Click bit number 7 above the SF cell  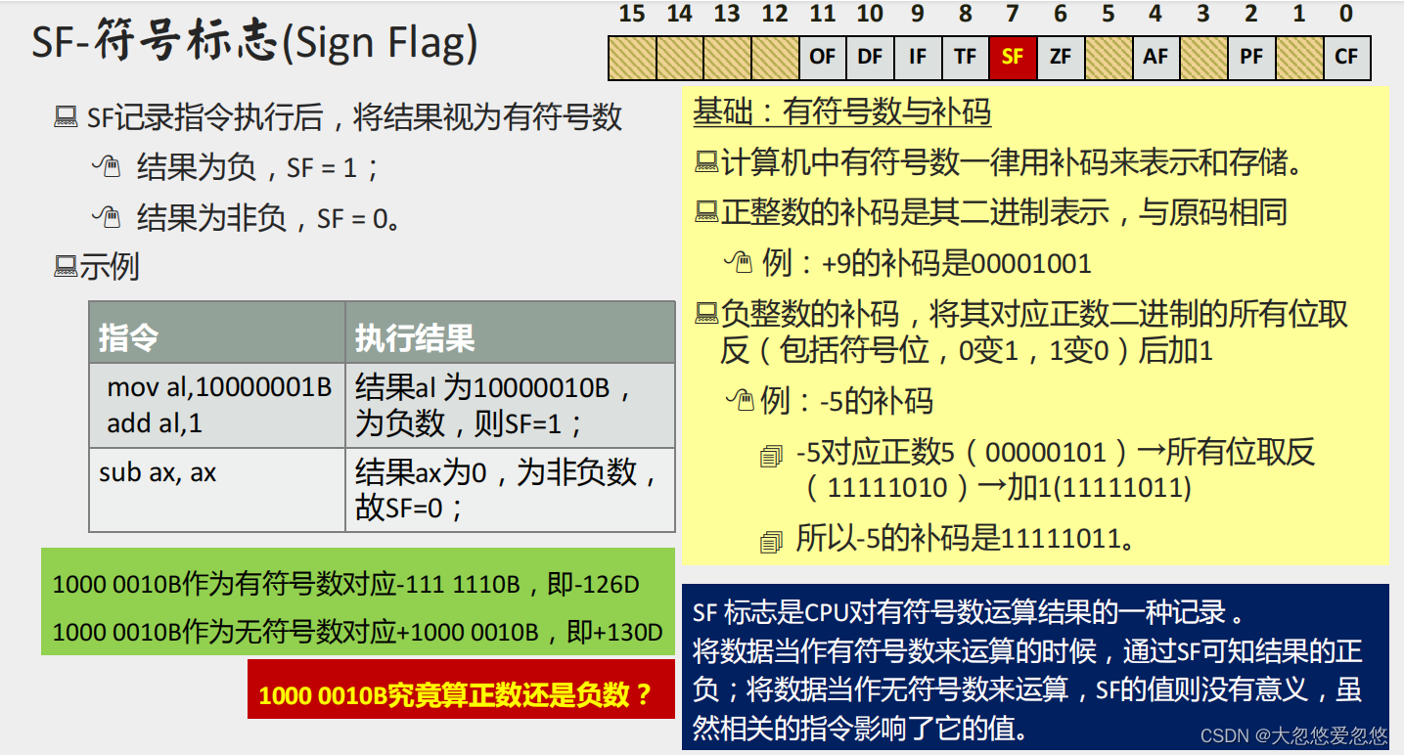(1013, 15)
